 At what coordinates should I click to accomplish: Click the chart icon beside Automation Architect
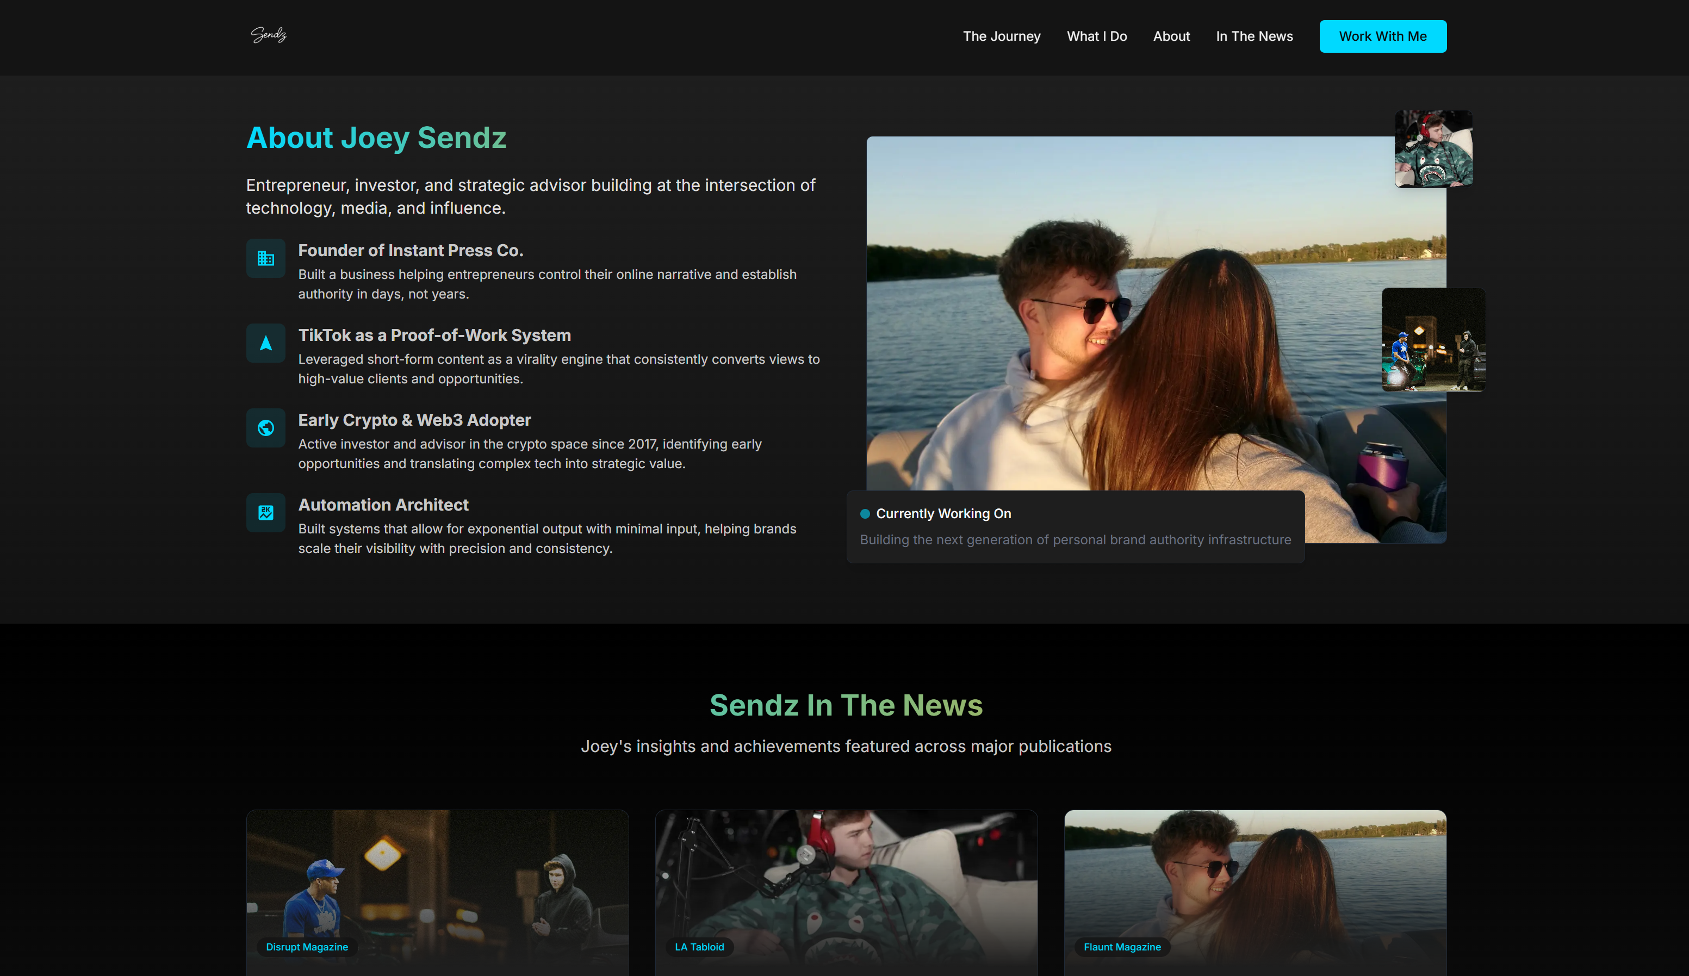tap(265, 512)
